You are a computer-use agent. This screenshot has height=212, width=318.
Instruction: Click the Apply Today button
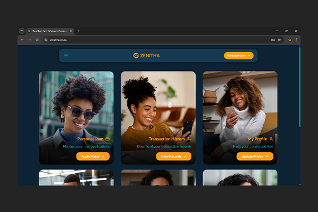93,156
